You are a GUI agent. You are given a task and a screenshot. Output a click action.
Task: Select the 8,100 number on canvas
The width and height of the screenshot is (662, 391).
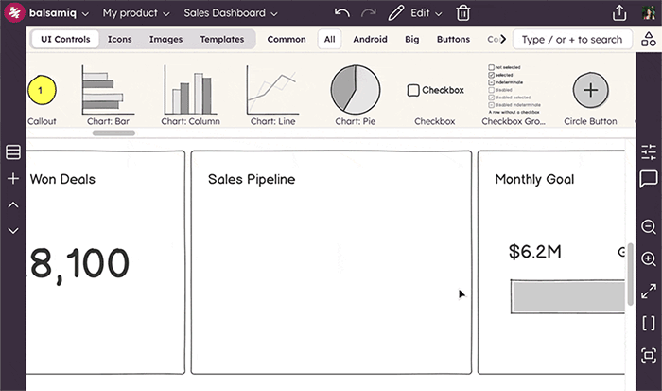click(78, 264)
